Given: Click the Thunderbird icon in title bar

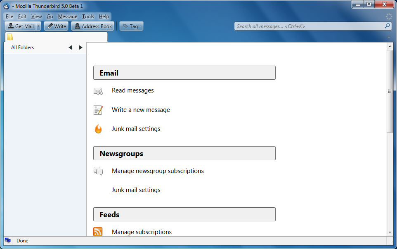Looking at the screenshot, I should [6, 6].
